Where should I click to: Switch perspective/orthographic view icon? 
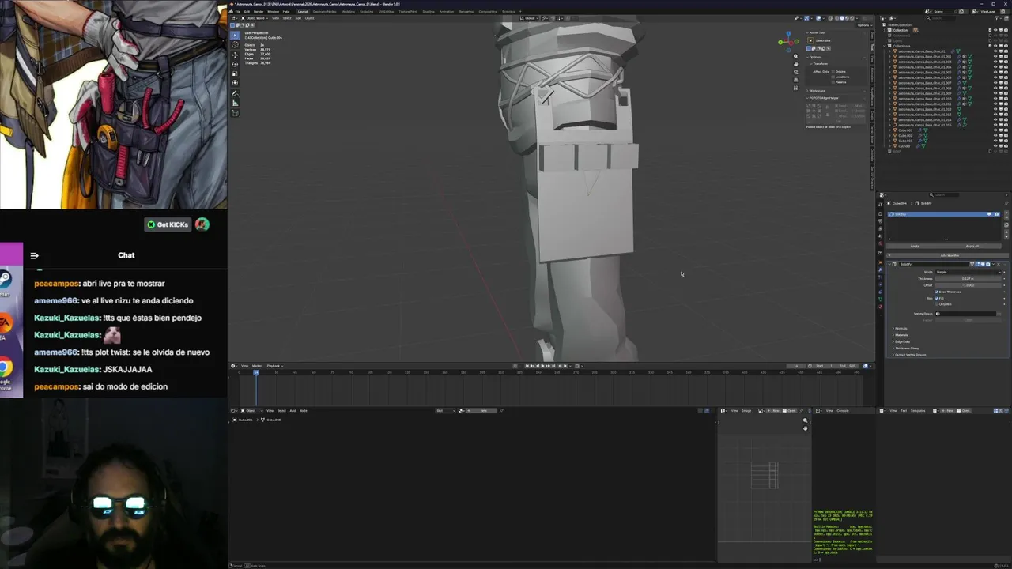[x=795, y=80]
